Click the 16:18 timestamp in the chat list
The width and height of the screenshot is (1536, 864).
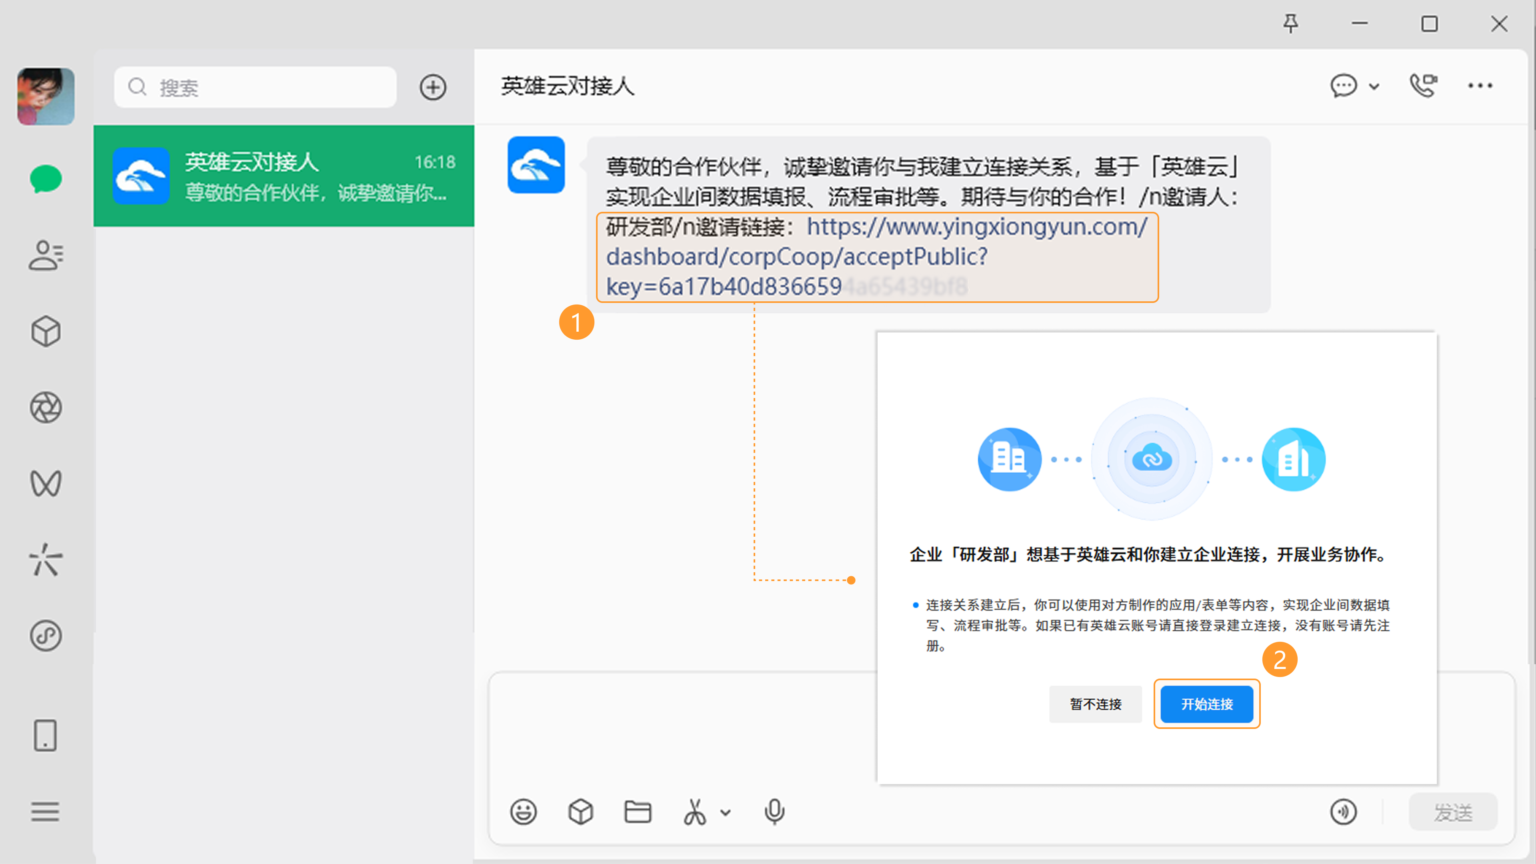[435, 162]
